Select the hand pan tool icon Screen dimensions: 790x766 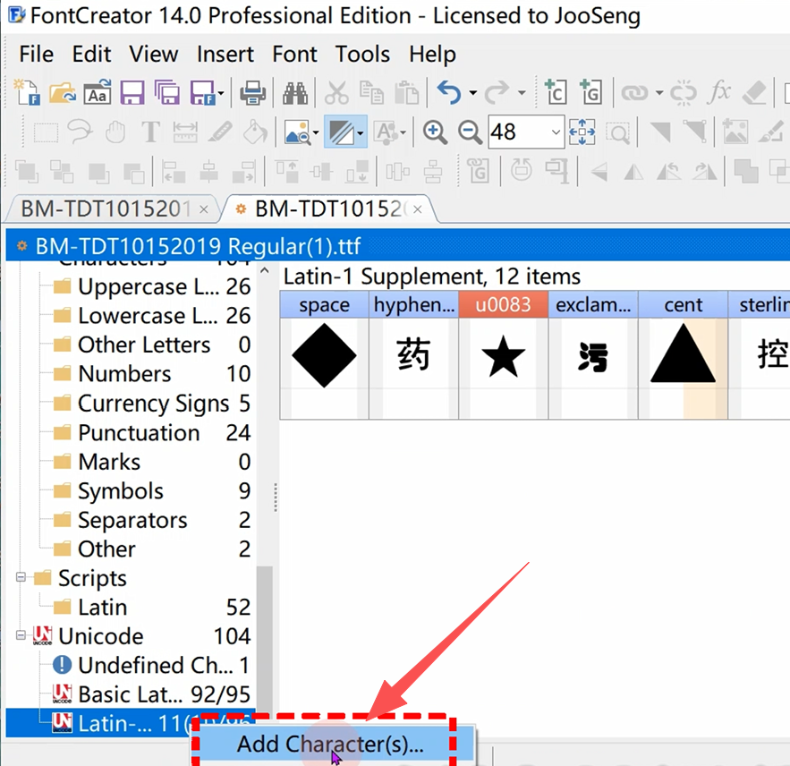(x=115, y=132)
